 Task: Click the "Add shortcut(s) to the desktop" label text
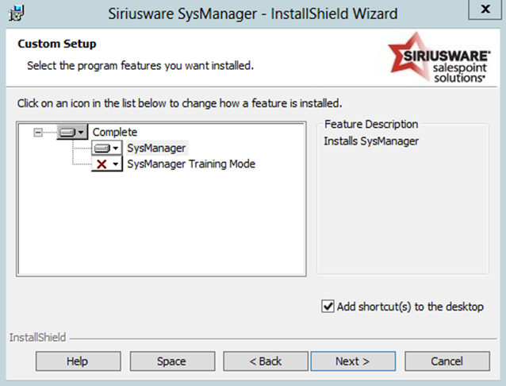410,307
